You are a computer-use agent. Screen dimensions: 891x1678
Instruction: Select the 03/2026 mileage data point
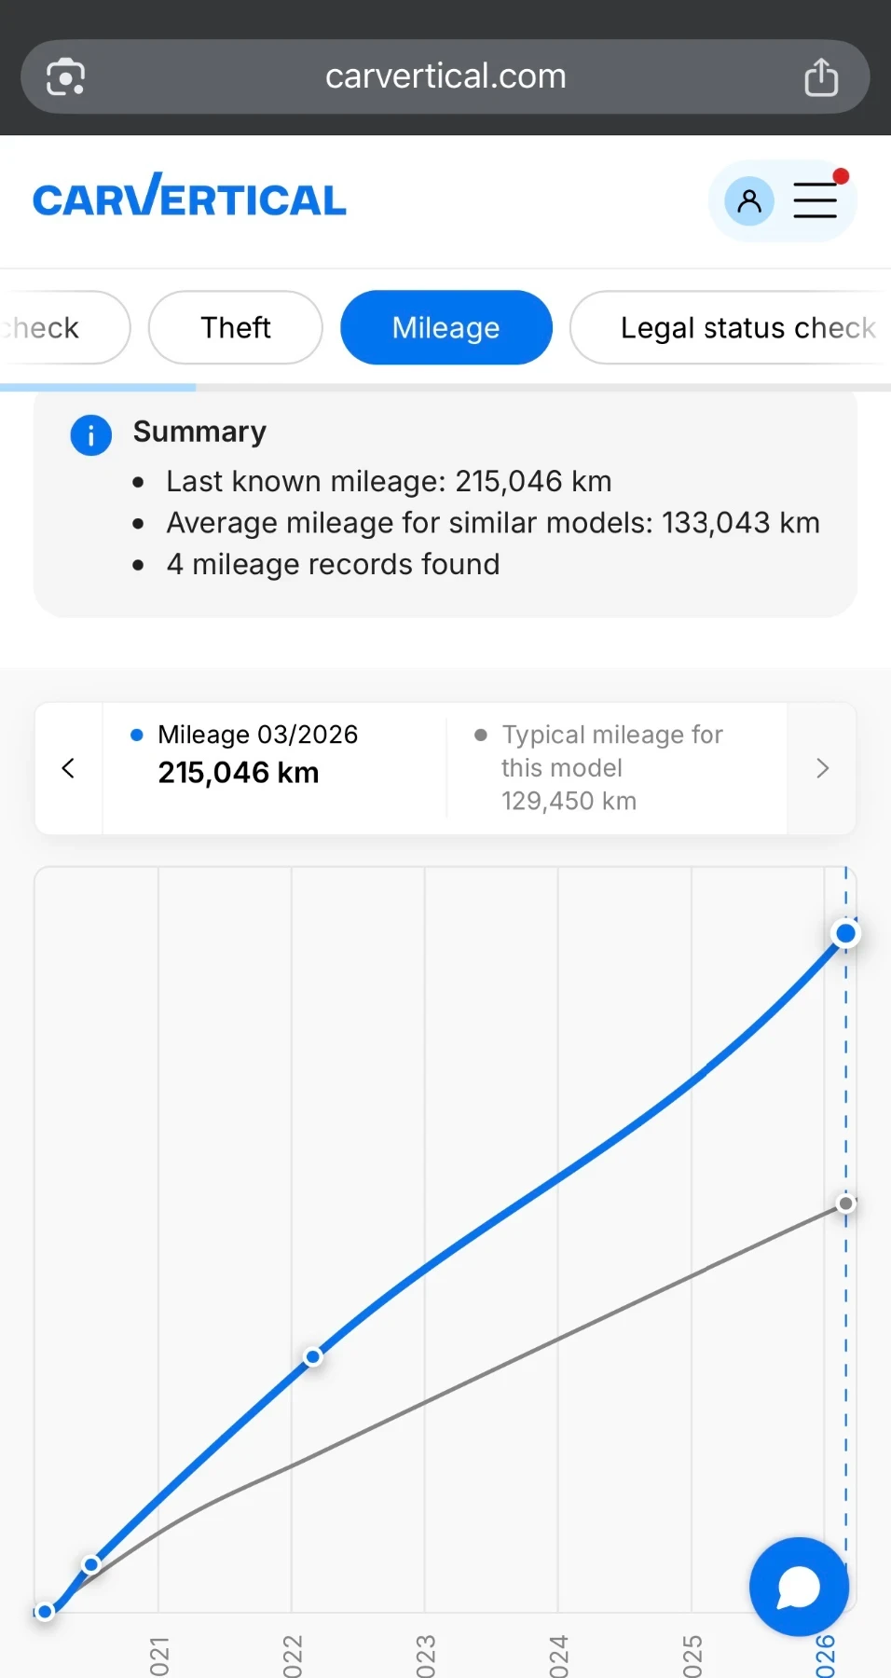click(x=846, y=933)
